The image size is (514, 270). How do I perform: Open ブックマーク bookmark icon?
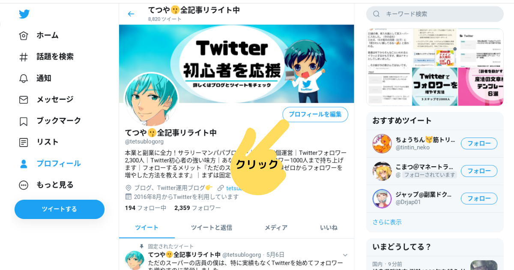point(24,121)
